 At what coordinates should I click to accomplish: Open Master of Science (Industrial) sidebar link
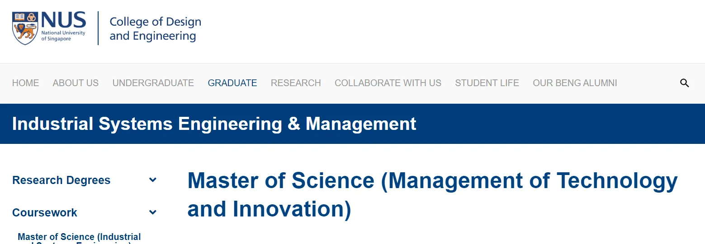point(79,238)
